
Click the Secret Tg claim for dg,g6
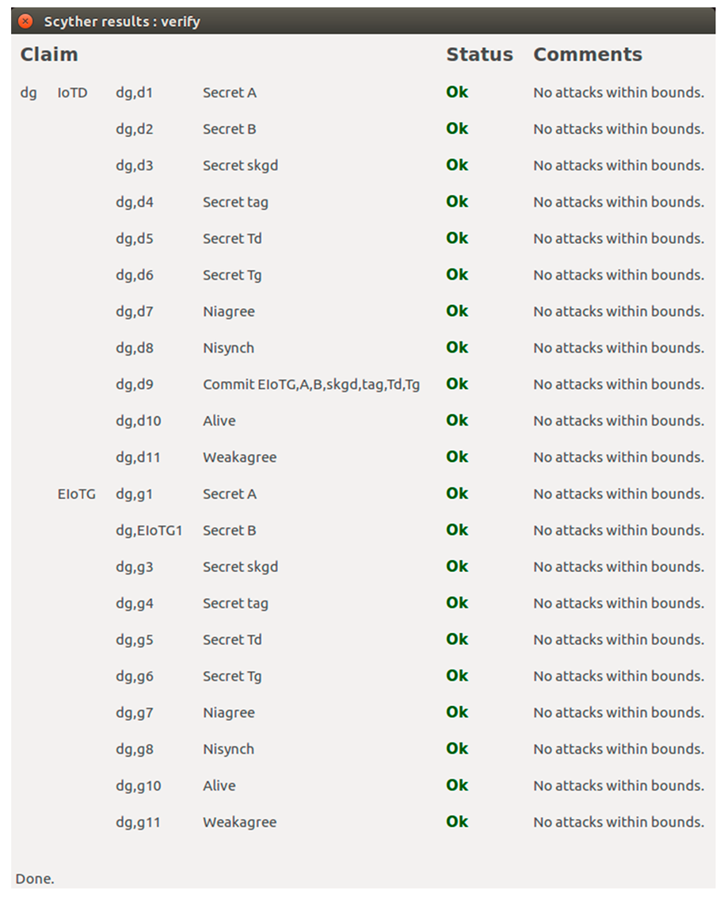[x=232, y=677]
